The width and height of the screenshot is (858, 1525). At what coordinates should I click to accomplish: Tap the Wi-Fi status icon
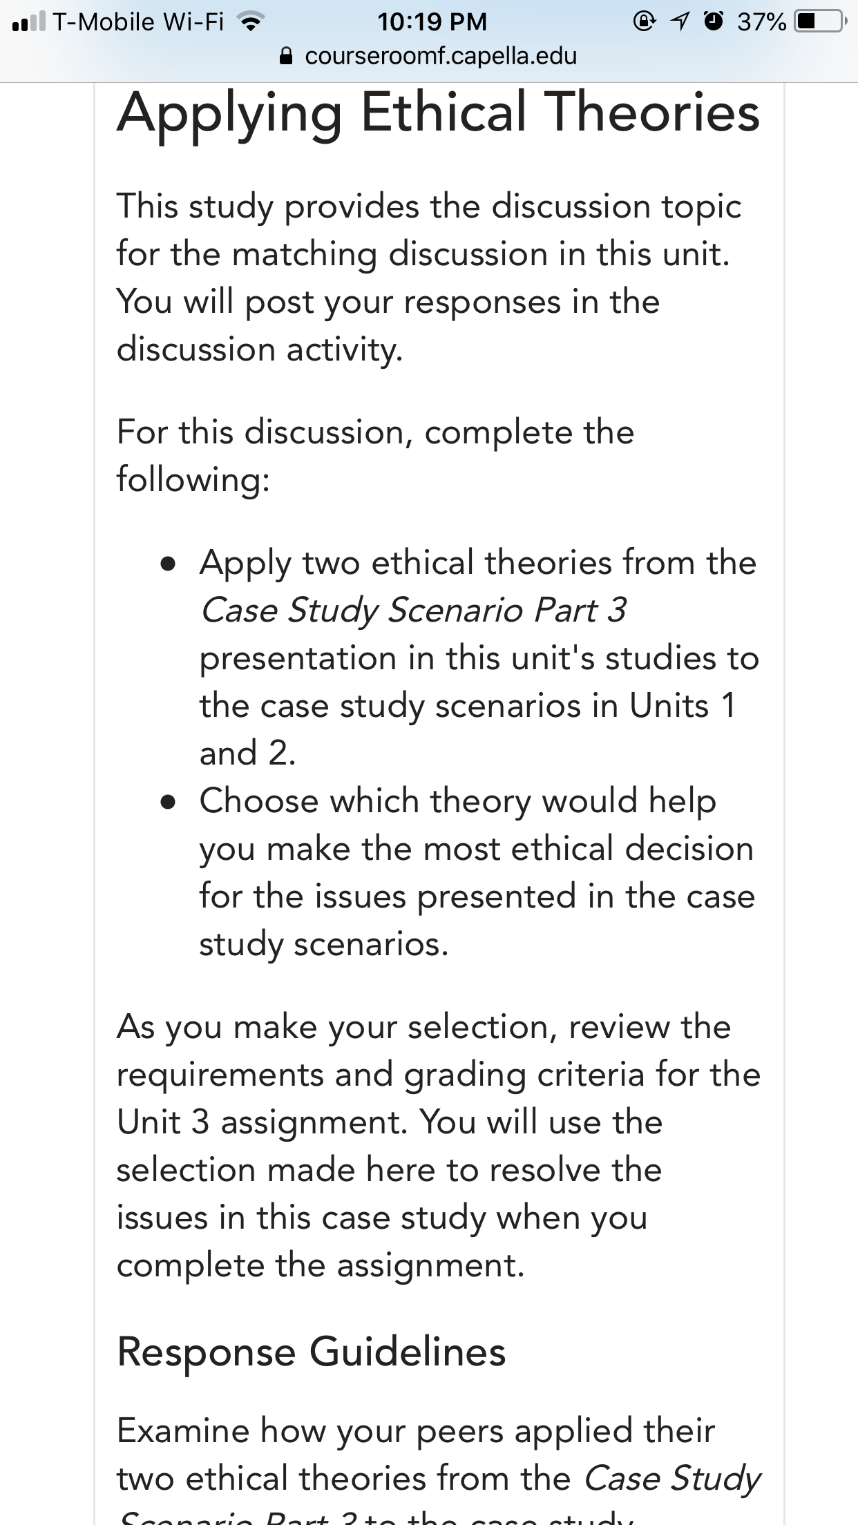coord(251,22)
